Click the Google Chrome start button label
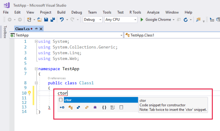The image size is (220, 131). pyautogui.click(x=158, y=20)
